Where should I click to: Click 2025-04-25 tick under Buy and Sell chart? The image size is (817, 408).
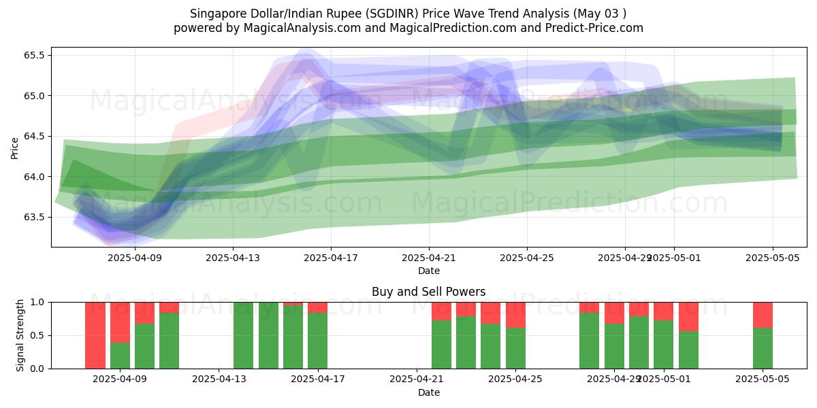click(515, 379)
